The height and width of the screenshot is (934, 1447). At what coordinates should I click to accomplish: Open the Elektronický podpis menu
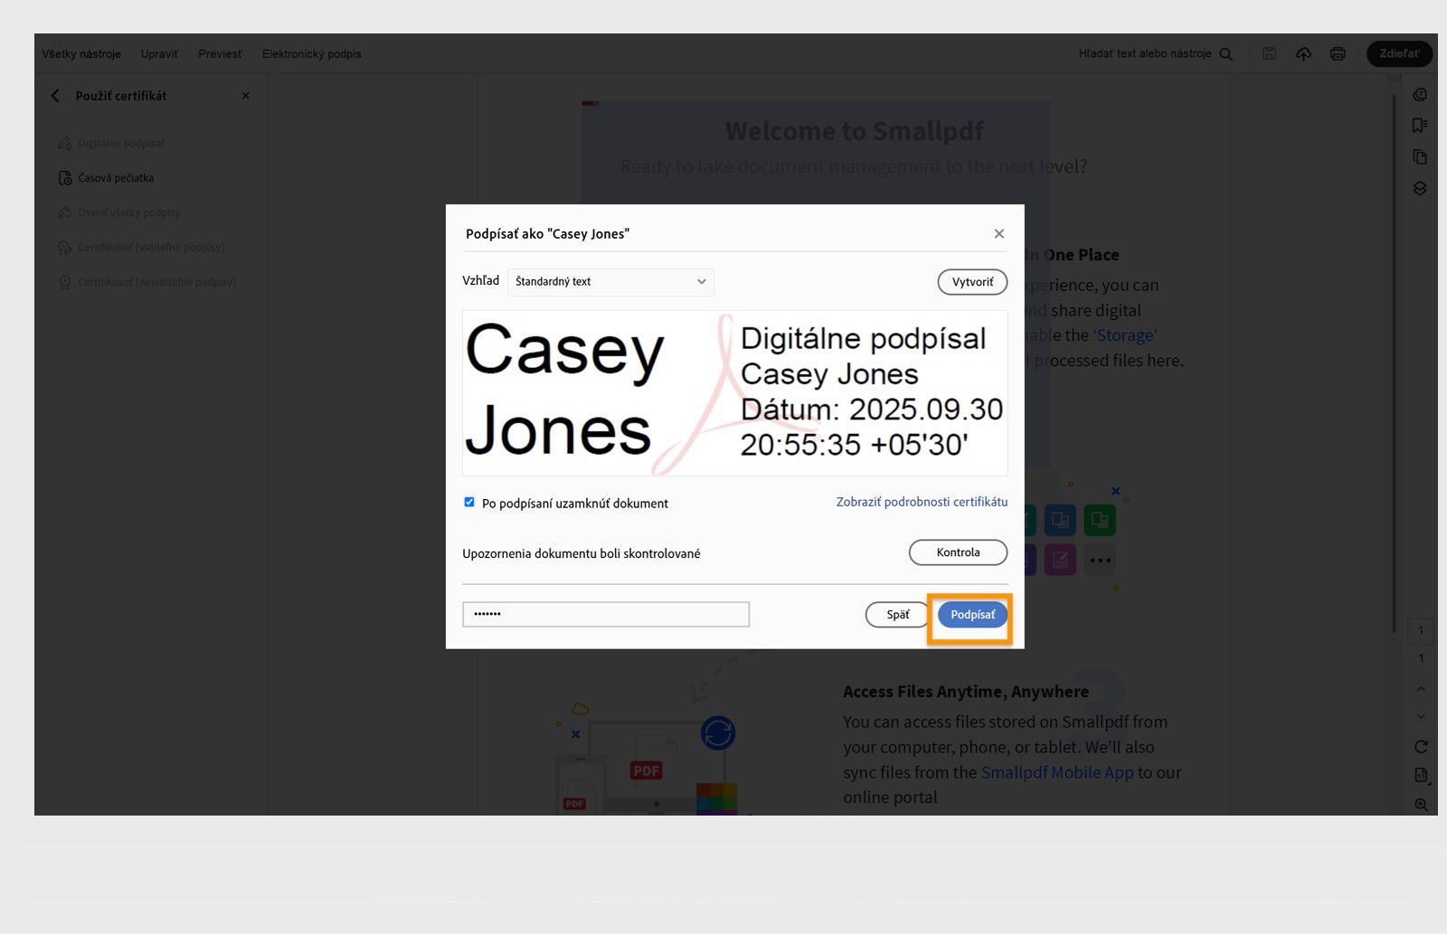pos(311,54)
